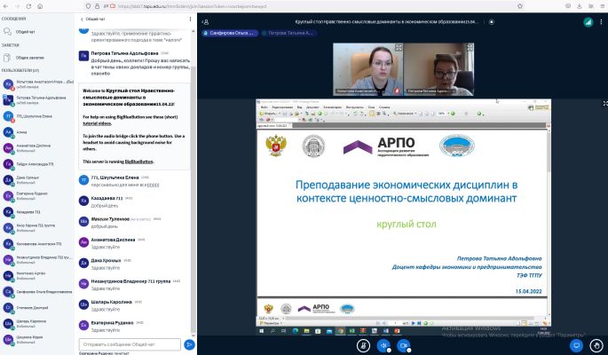Make left webcam video fullscreen
This screenshot has height=355, width=608.
click(399, 47)
